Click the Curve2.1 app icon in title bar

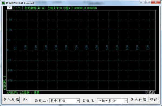(x=4, y=3)
